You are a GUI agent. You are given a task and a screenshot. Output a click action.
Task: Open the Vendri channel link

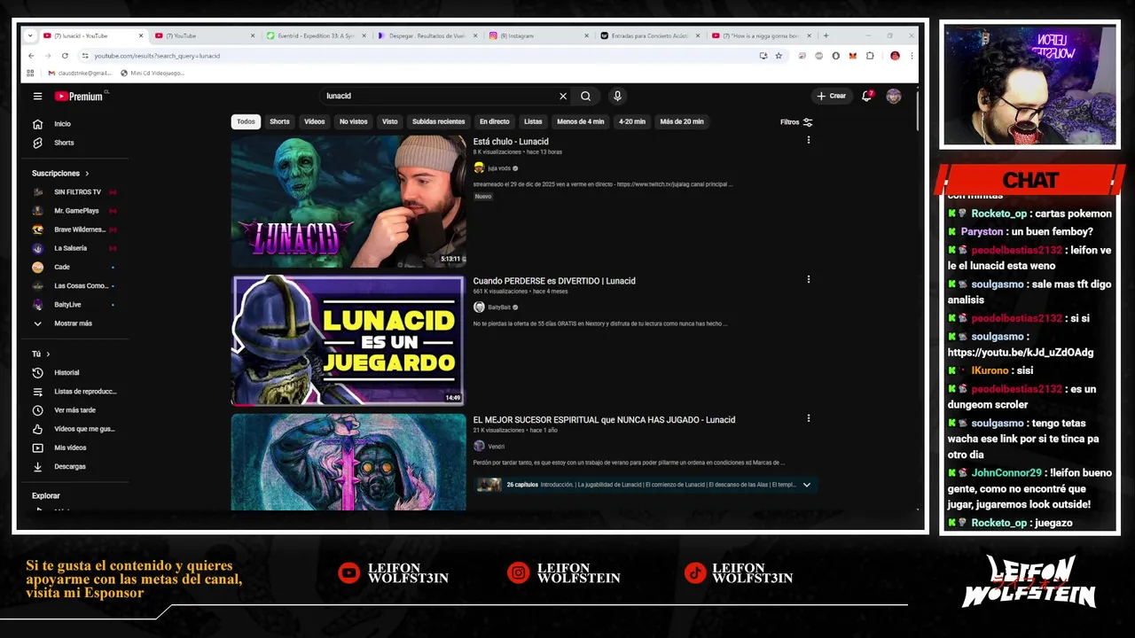(x=496, y=447)
